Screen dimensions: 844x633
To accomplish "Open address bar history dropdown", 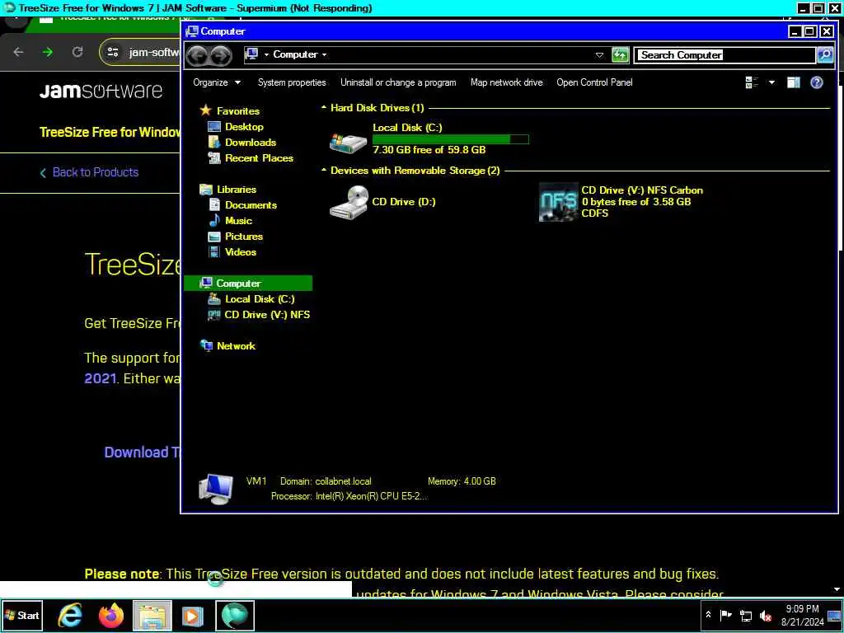I will (x=599, y=55).
